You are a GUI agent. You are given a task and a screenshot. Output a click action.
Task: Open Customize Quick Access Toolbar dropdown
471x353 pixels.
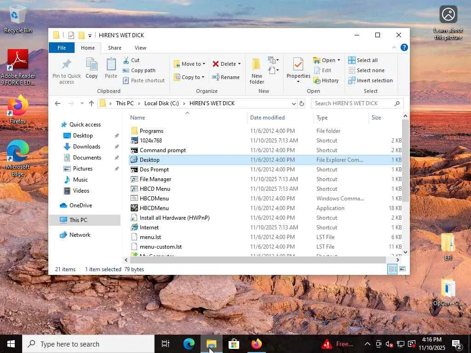pyautogui.click(x=90, y=36)
